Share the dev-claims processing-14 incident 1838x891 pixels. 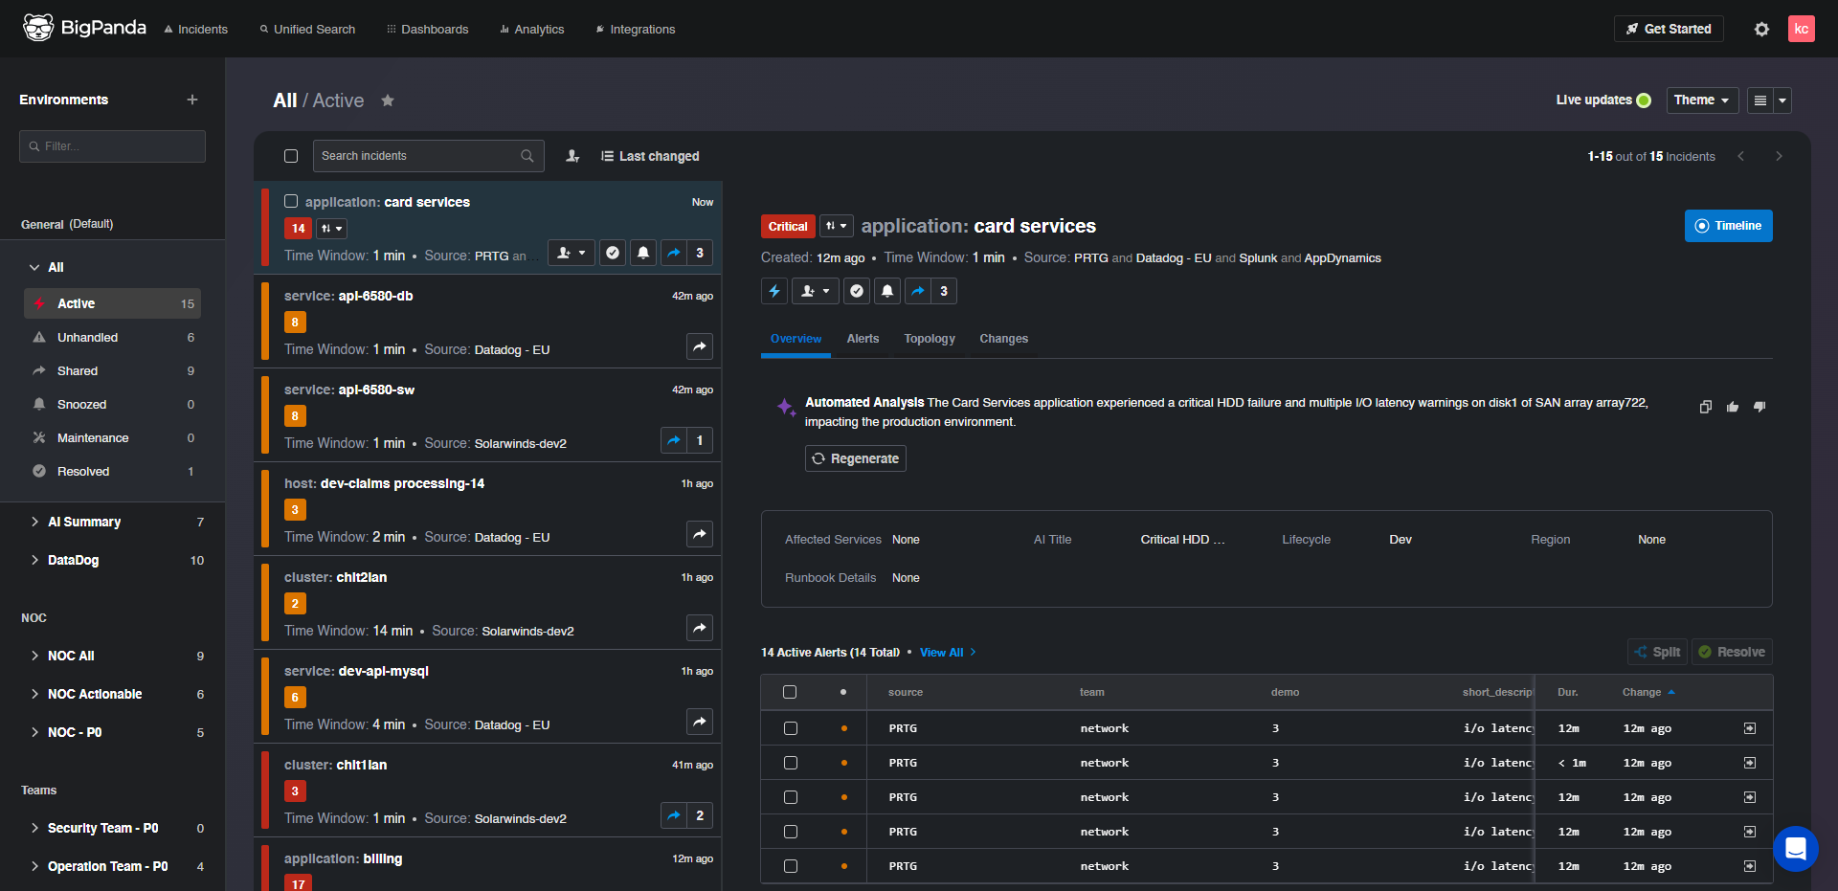pos(700,534)
